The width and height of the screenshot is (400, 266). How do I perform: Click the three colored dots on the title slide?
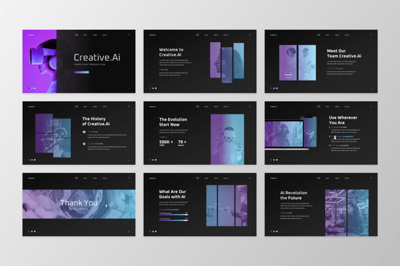pos(32,88)
